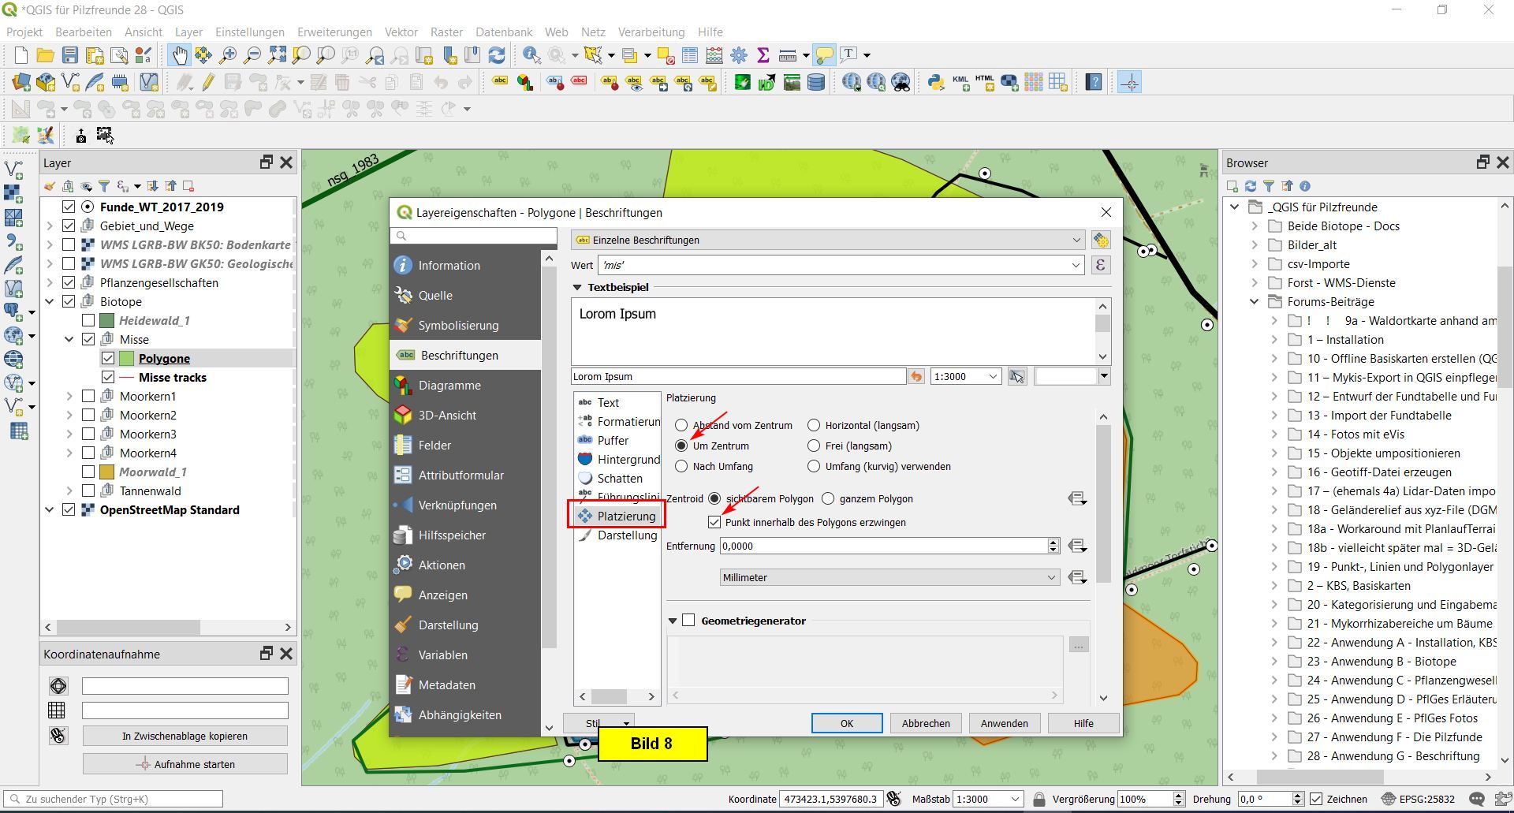The height and width of the screenshot is (813, 1514).
Task: Enable the Tannenwald layer checkbox
Action: 88,491
